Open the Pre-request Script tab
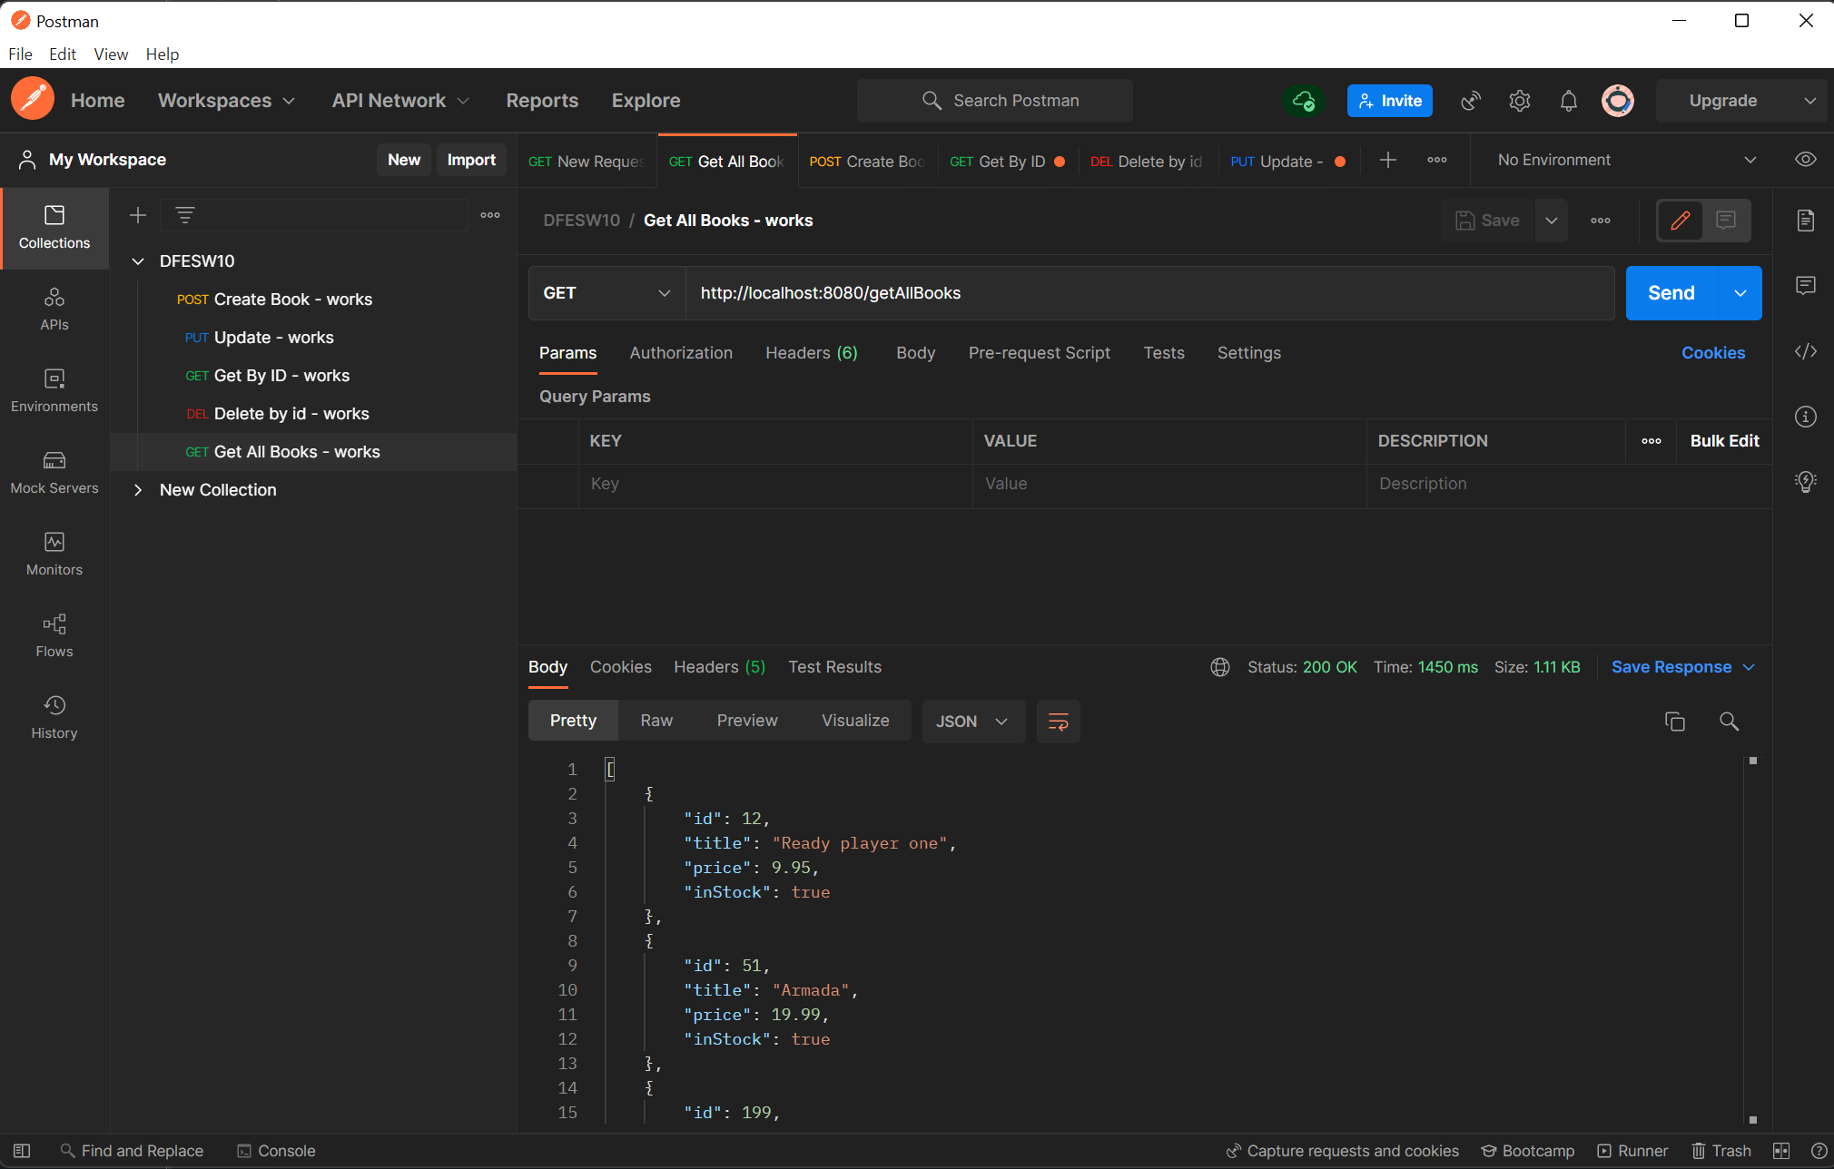 1039,353
